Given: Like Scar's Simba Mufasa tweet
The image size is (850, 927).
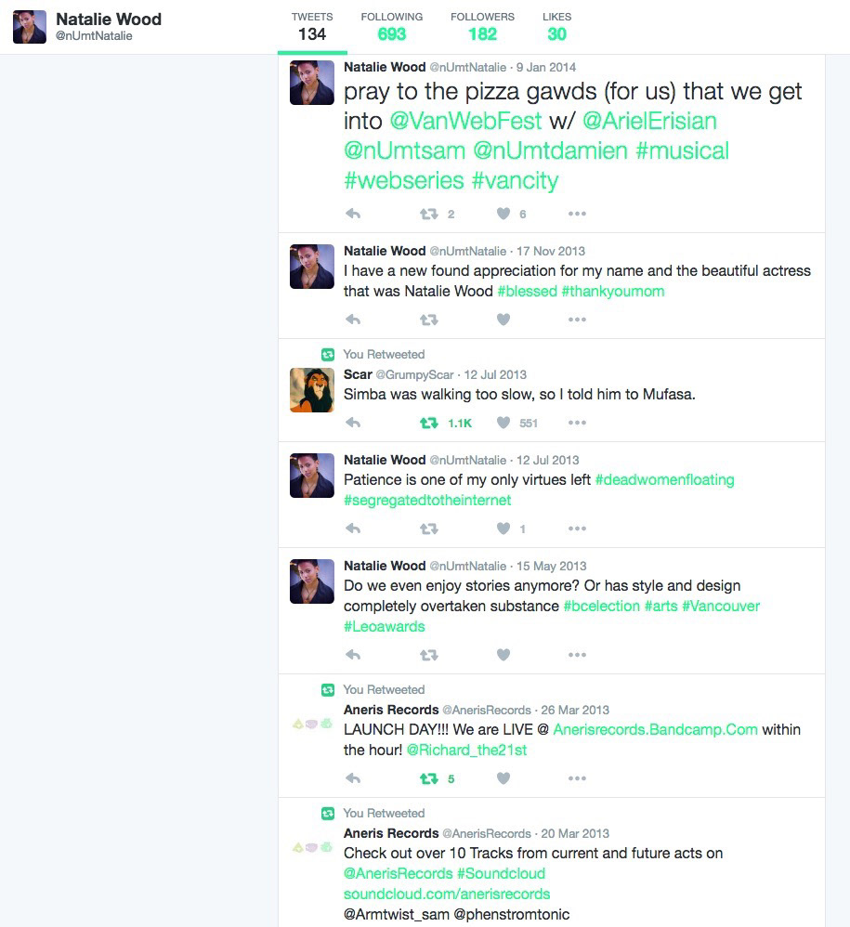Looking at the screenshot, I should (503, 422).
